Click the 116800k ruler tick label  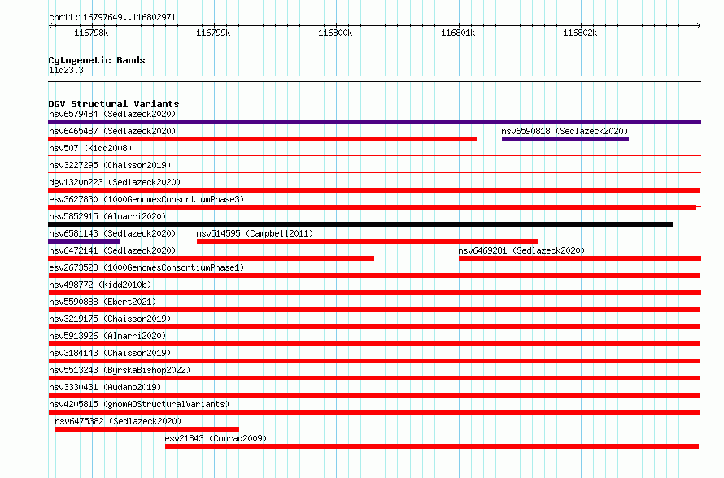335,33
